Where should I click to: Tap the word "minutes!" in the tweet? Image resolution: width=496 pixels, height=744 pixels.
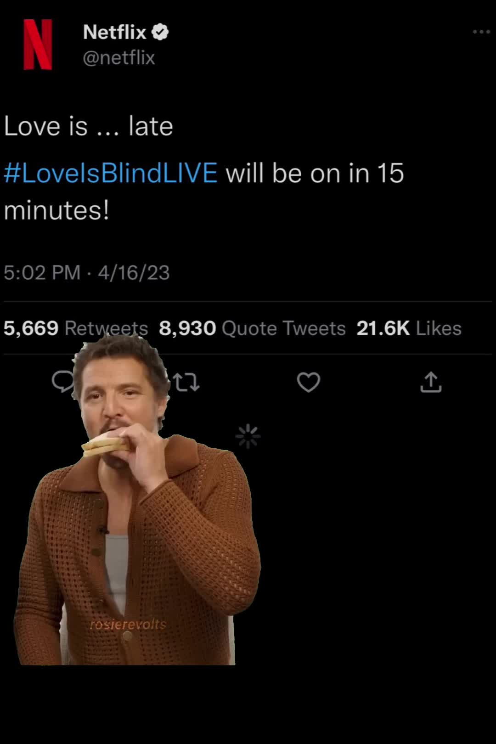coord(56,210)
